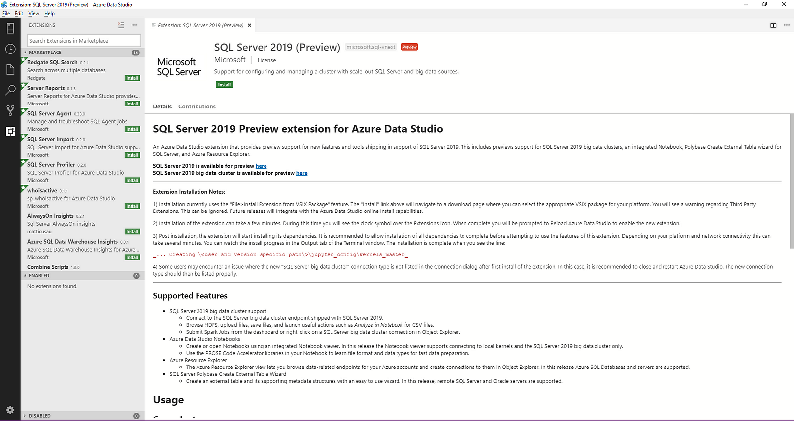Open the Servers view in activity bar

[10, 28]
